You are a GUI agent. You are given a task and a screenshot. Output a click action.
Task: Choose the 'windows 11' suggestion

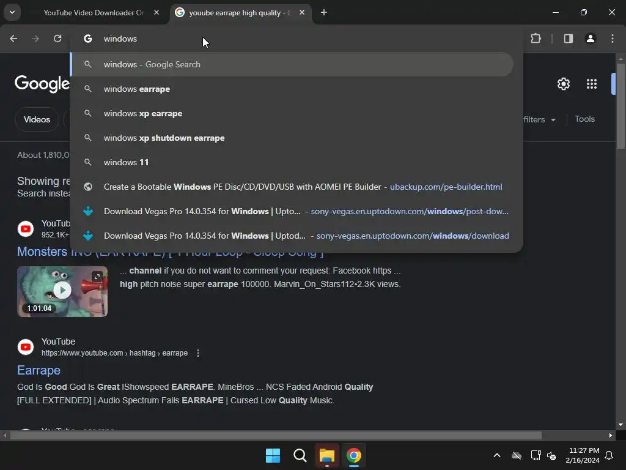(292, 162)
